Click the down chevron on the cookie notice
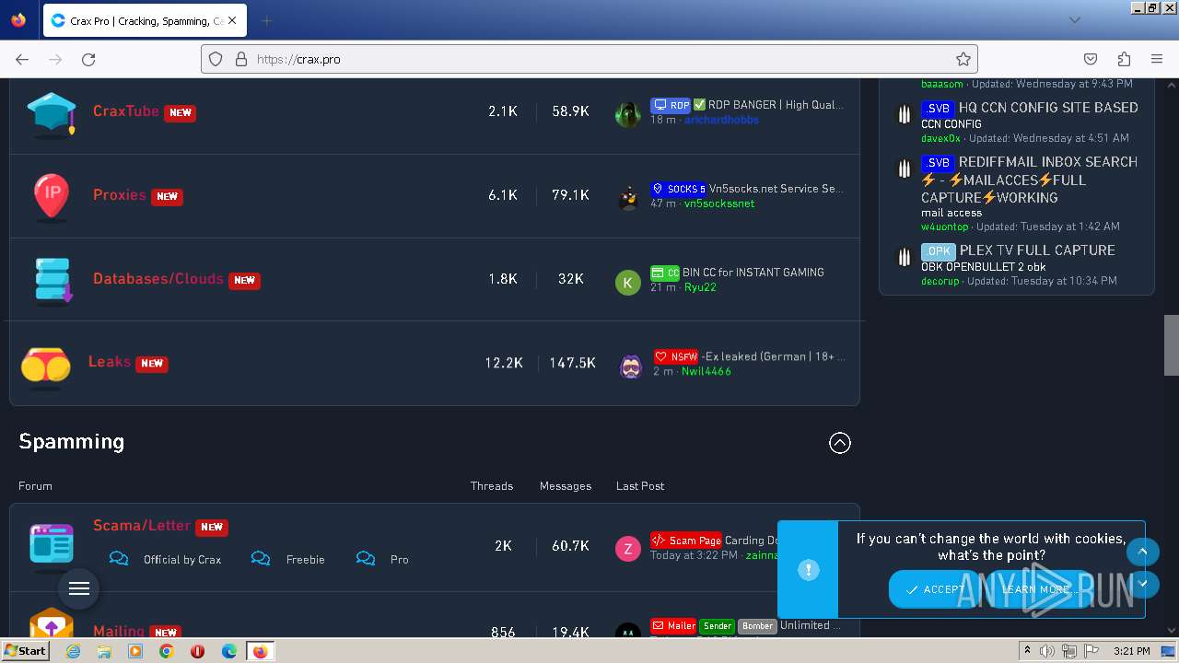Screen dimensions: 1179x663 (1142, 583)
